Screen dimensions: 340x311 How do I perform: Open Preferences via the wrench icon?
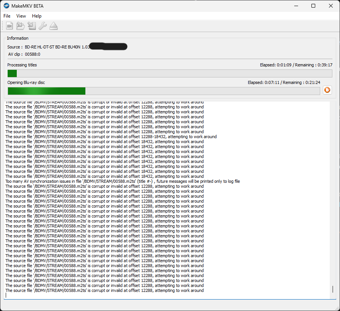pyautogui.click(x=43, y=26)
